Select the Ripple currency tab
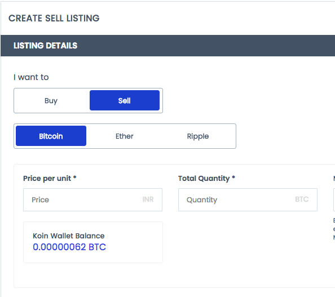 [198, 136]
